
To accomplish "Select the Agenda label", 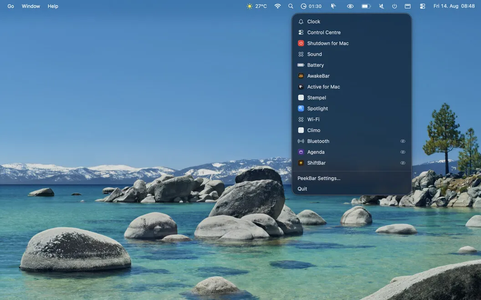I will 316,152.
